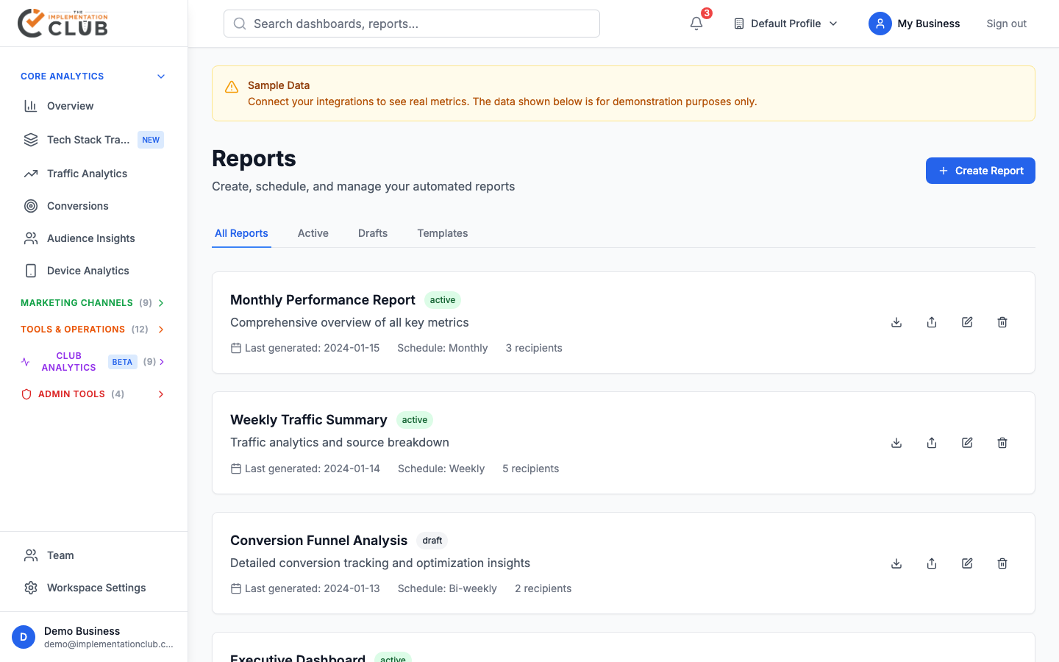This screenshot has width=1059, height=662.
Task: Click the Sign out link
Action: click(1006, 24)
